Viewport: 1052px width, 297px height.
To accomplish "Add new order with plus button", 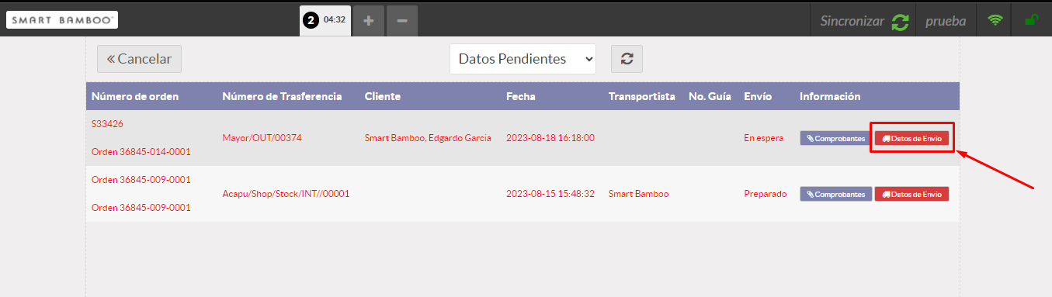I will coord(369,21).
